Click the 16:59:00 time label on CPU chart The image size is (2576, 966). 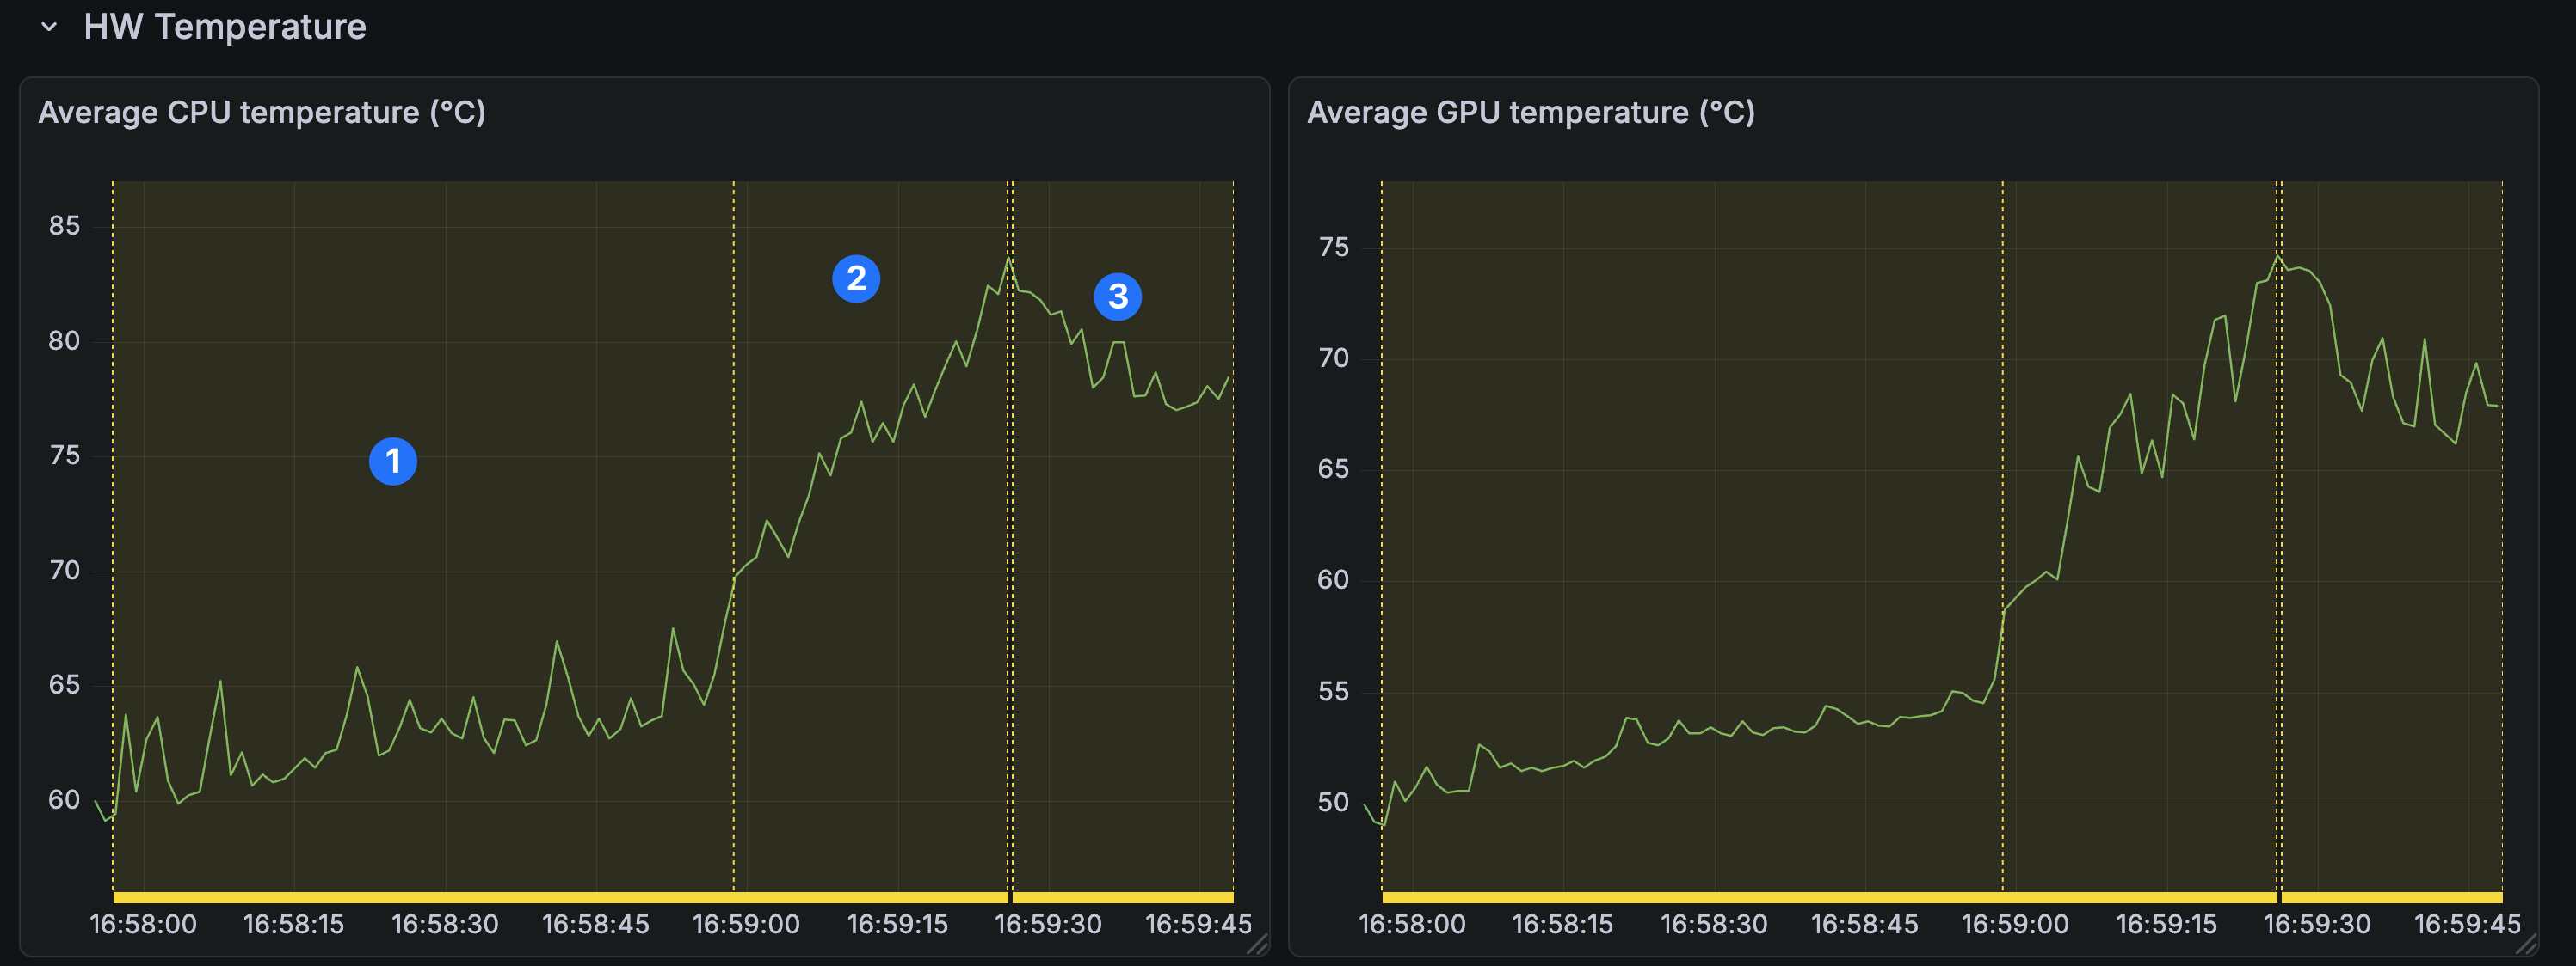[746, 924]
